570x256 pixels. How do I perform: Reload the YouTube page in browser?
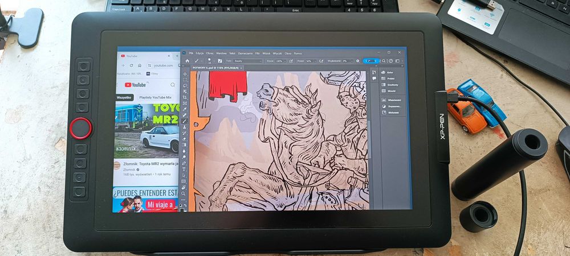131,65
